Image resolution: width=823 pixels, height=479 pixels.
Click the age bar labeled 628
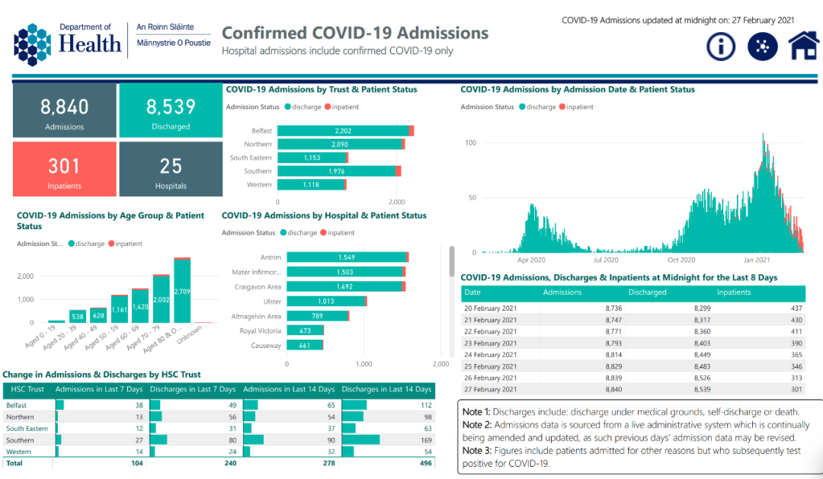(98, 315)
